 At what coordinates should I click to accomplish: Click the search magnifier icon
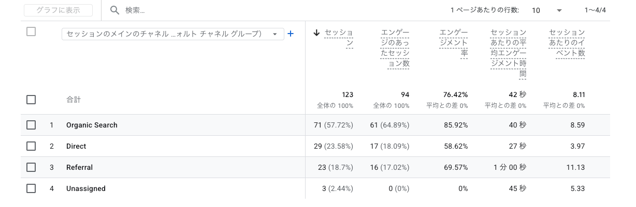(x=115, y=10)
